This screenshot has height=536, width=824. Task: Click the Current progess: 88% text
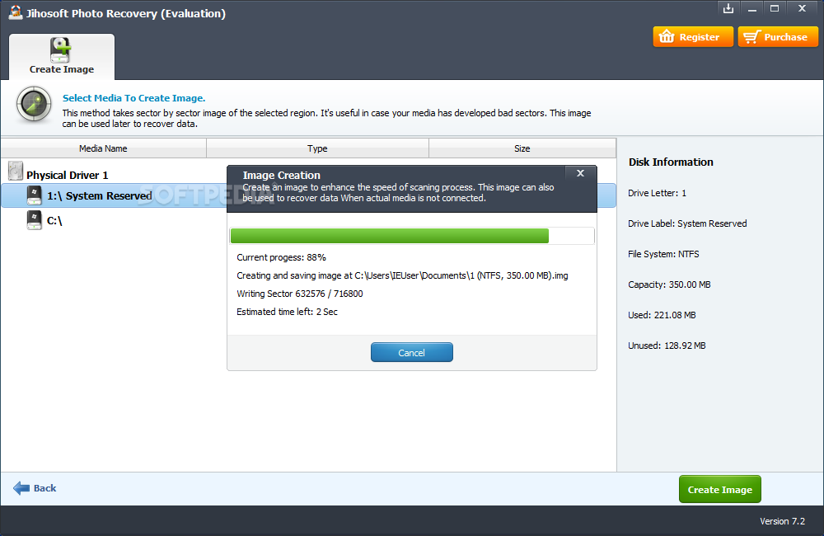(281, 257)
